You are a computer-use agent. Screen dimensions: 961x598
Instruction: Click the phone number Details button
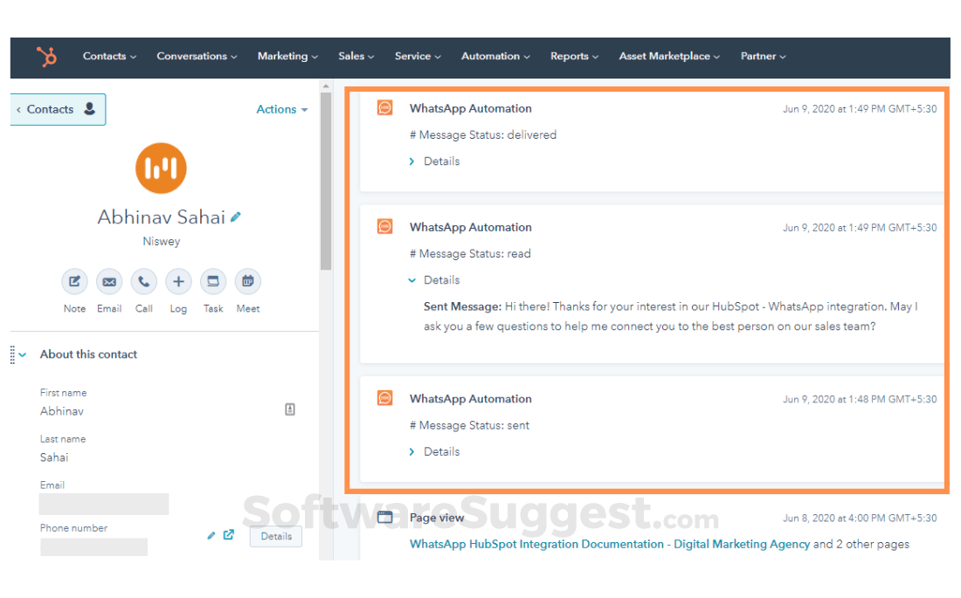[x=276, y=536]
